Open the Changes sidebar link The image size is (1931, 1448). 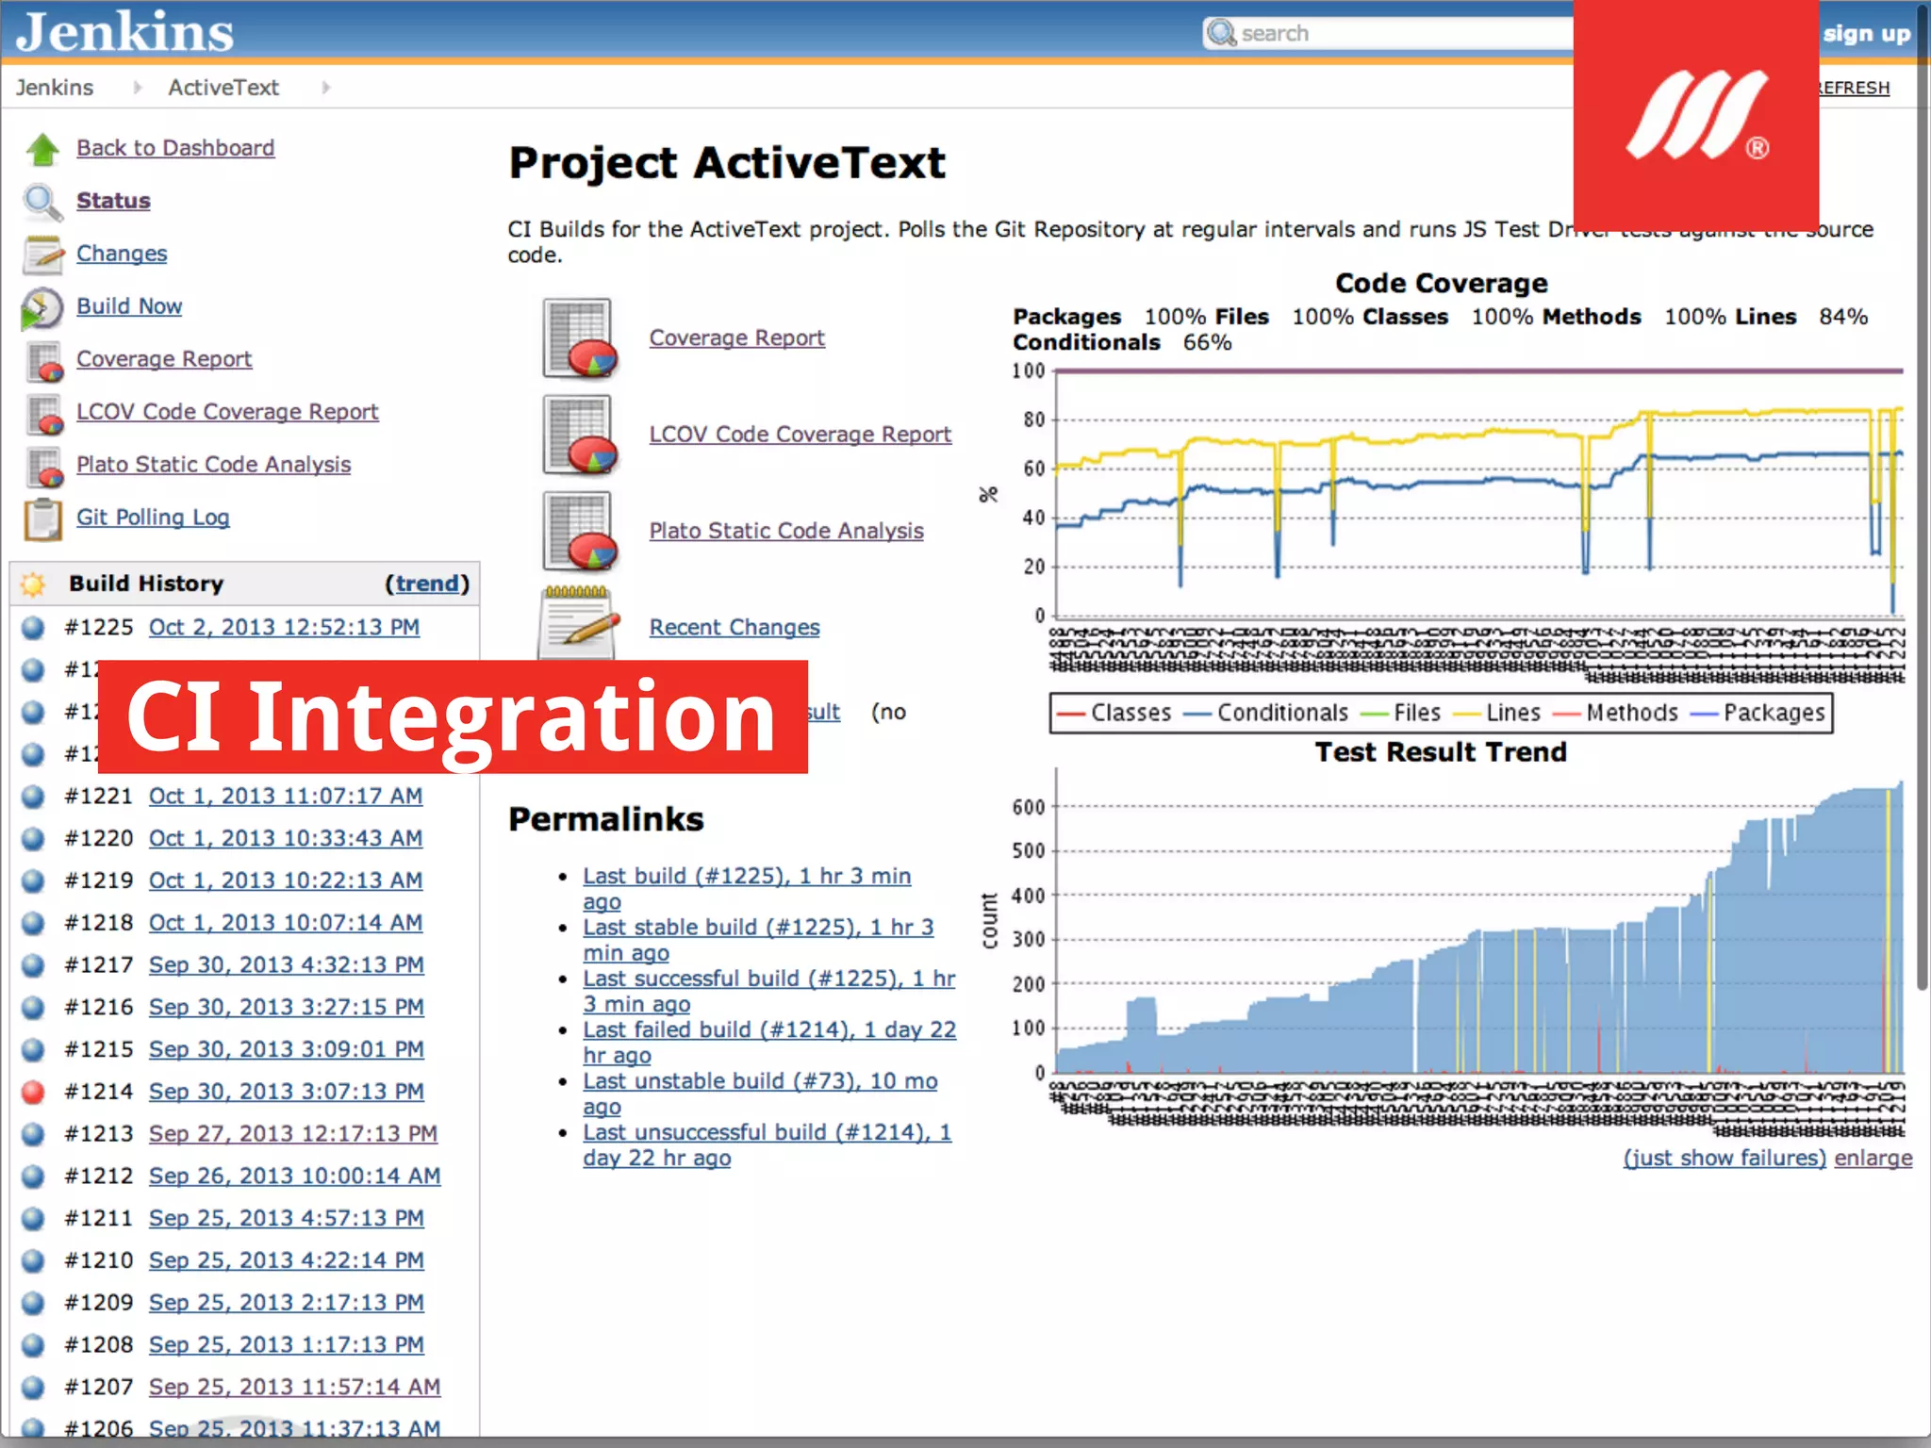coord(122,254)
